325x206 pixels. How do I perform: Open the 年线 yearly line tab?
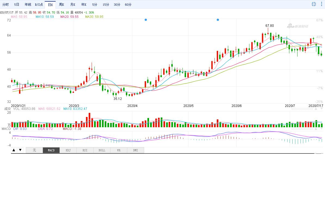(x=28, y=5)
